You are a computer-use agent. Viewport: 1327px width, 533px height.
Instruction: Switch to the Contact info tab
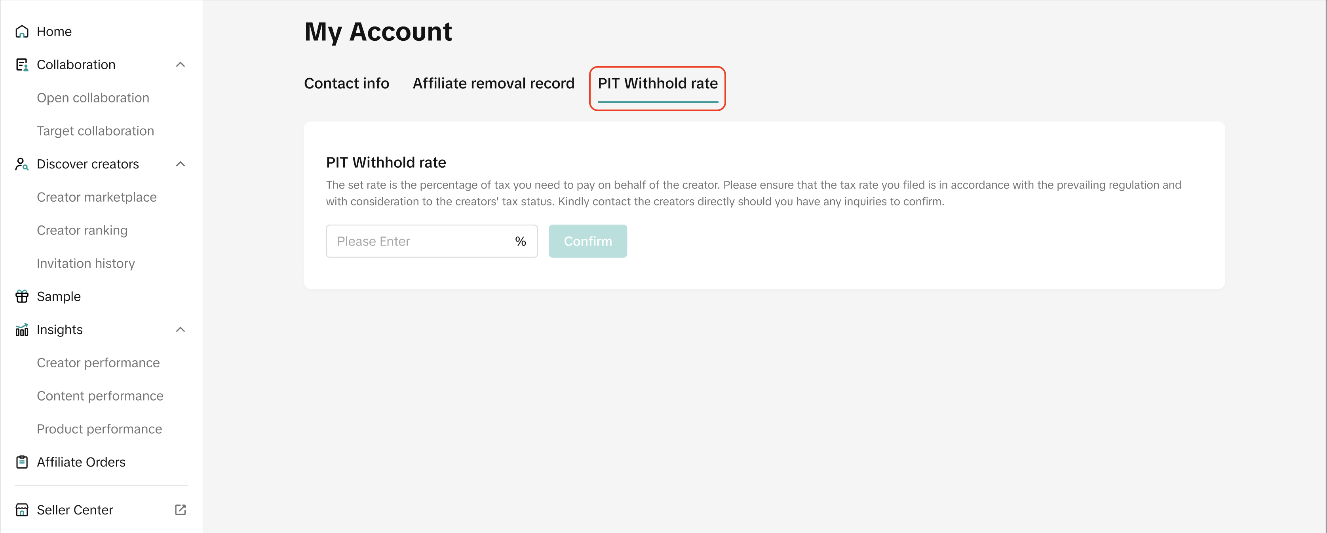pyautogui.click(x=346, y=83)
